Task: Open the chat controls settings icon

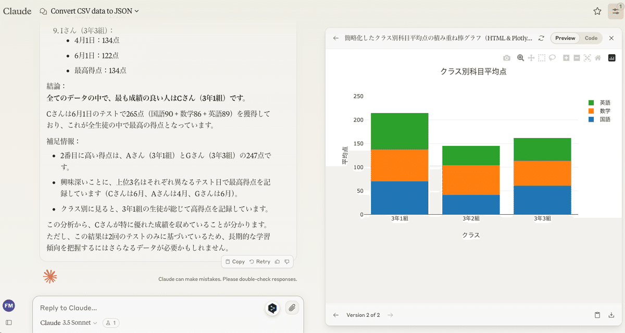Action: pyautogui.click(x=616, y=11)
